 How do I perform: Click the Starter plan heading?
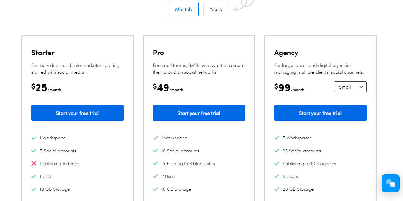tap(43, 53)
